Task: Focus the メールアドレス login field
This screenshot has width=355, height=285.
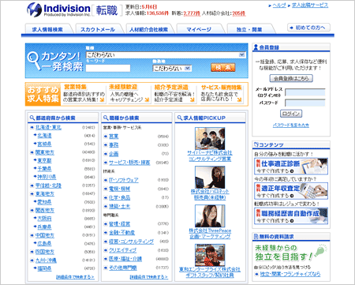Action: [x=305, y=92]
